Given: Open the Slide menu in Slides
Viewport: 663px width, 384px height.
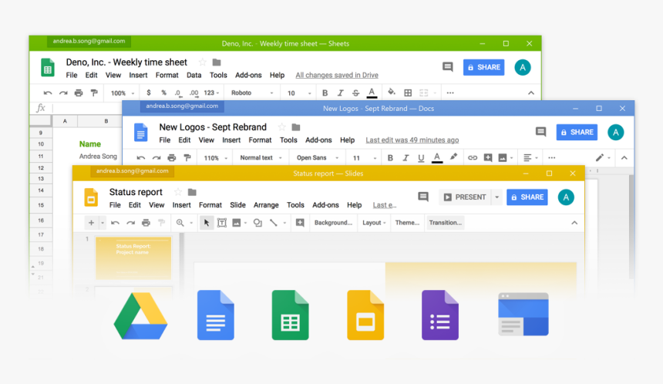Looking at the screenshot, I should [x=237, y=205].
